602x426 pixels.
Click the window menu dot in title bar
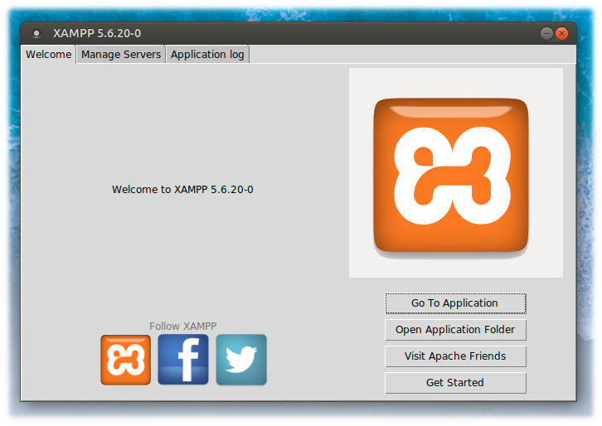click(x=36, y=33)
